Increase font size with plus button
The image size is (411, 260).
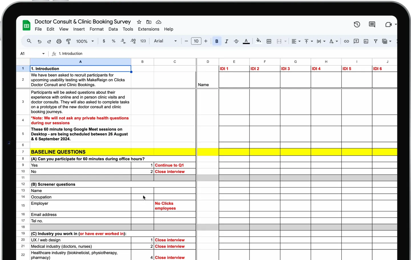point(206,41)
